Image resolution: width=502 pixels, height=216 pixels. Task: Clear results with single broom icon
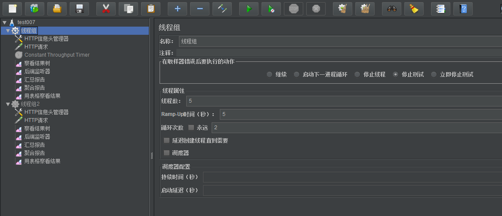point(342,9)
